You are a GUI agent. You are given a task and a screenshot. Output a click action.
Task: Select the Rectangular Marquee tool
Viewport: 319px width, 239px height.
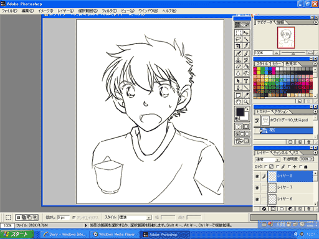click(x=238, y=33)
